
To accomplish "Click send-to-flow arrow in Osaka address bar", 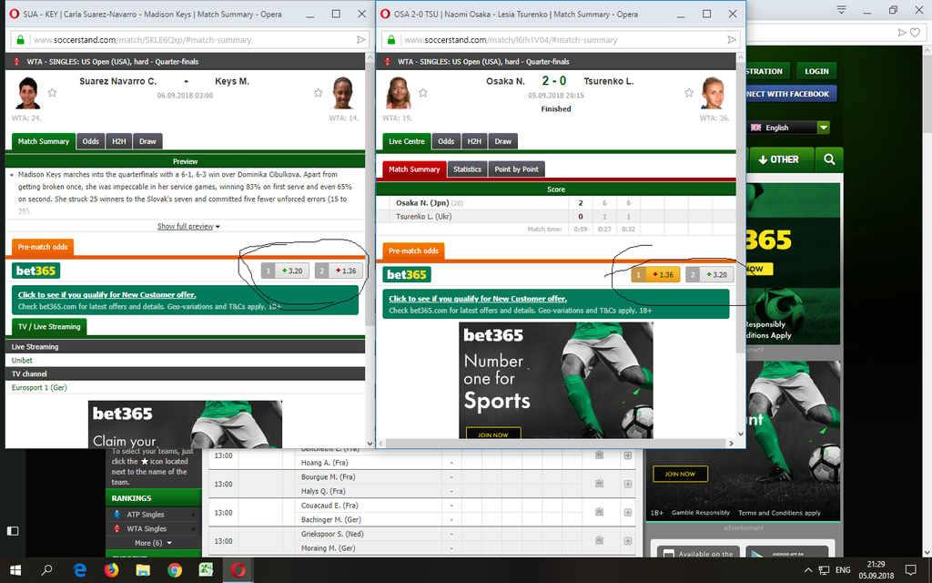I will [x=732, y=40].
